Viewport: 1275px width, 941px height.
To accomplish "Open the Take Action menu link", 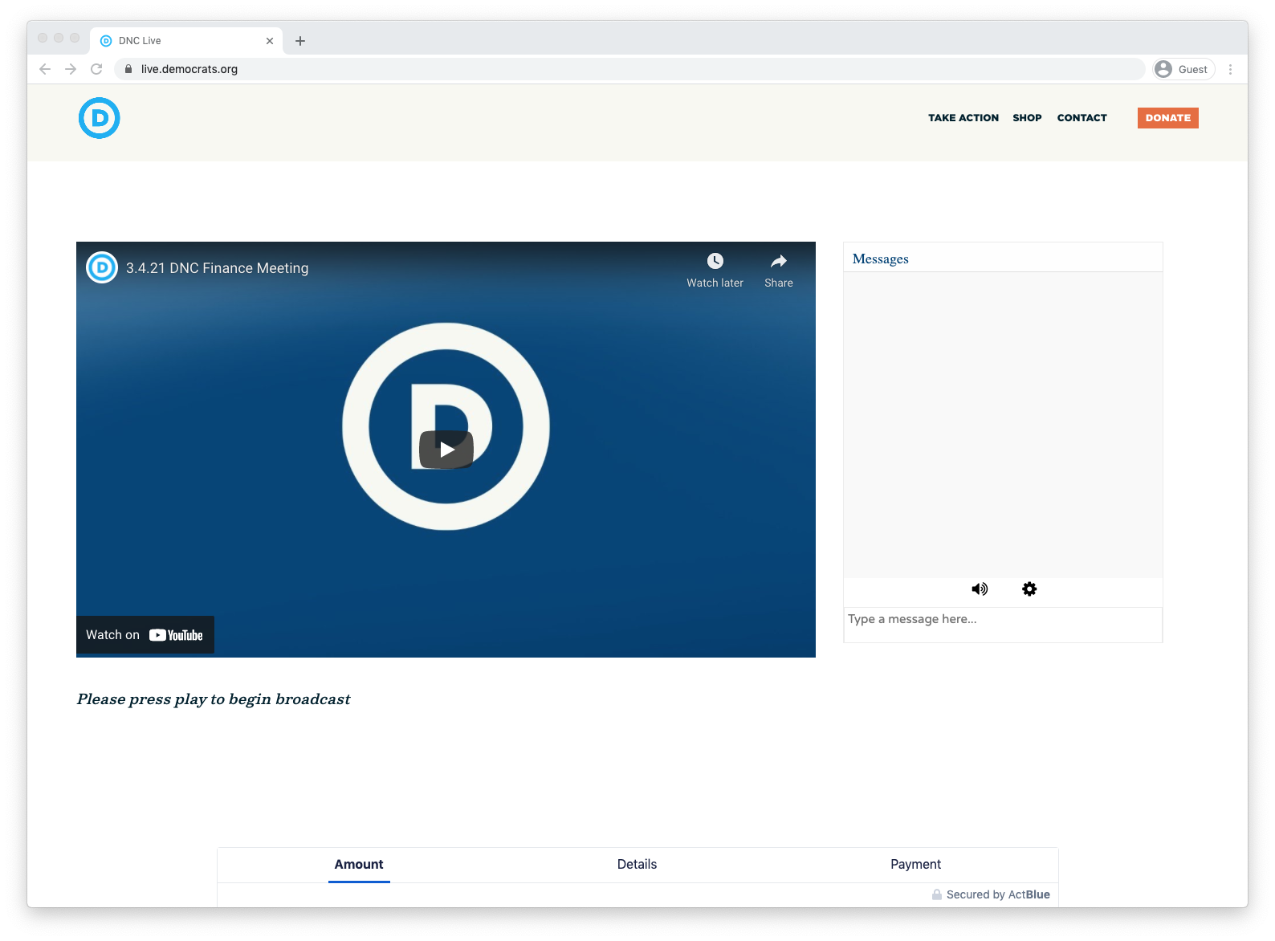I will pyautogui.click(x=963, y=118).
